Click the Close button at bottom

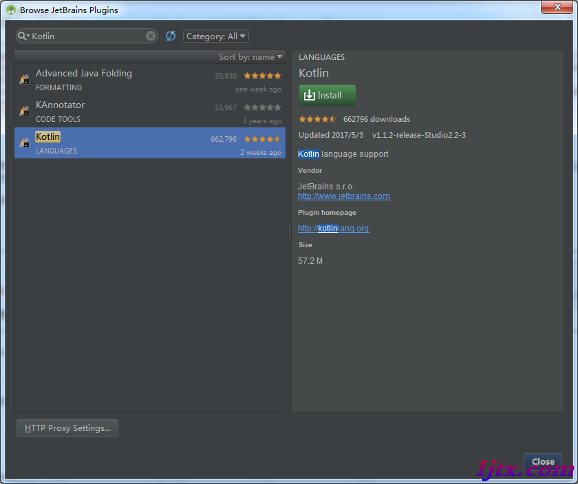pos(543,461)
